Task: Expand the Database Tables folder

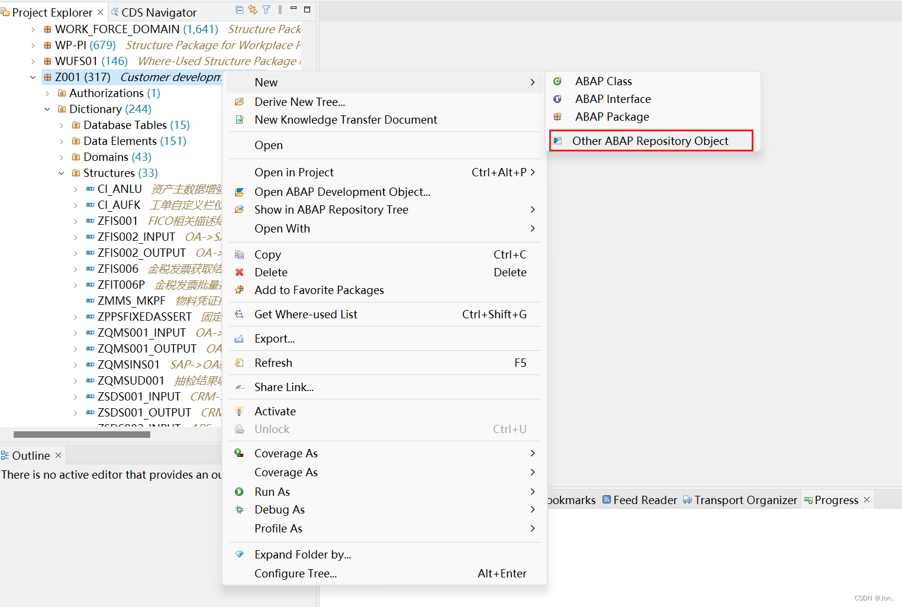Action: click(62, 125)
